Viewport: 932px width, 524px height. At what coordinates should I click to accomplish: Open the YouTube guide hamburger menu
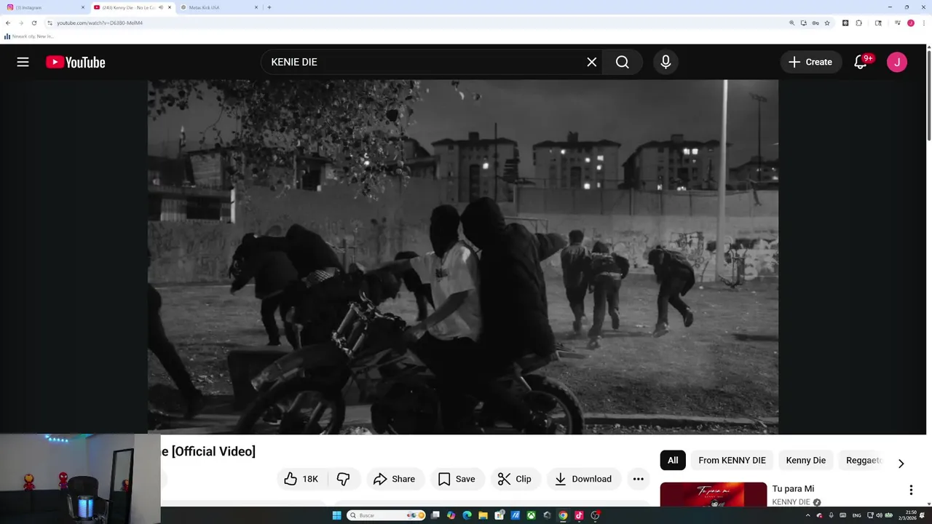coord(23,62)
